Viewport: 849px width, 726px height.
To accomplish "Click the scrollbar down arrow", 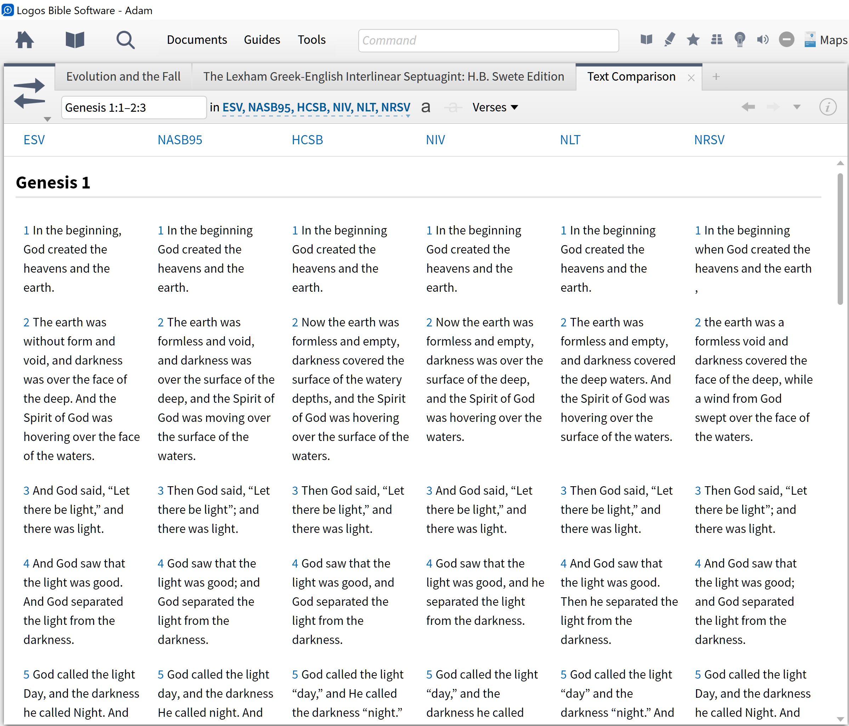I will pos(840,719).
